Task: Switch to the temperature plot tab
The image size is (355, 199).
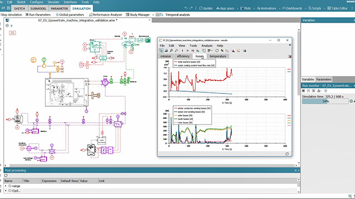Action: [x=218, y=56]
